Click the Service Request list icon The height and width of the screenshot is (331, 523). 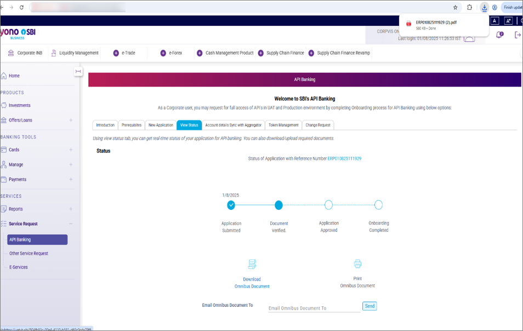pyautogui.click(x=4, y=224)
